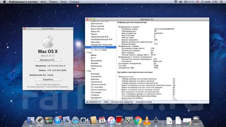Open the App Store with update badge
The height and width of the screenshot is (127, 226).
click(58, 120)
